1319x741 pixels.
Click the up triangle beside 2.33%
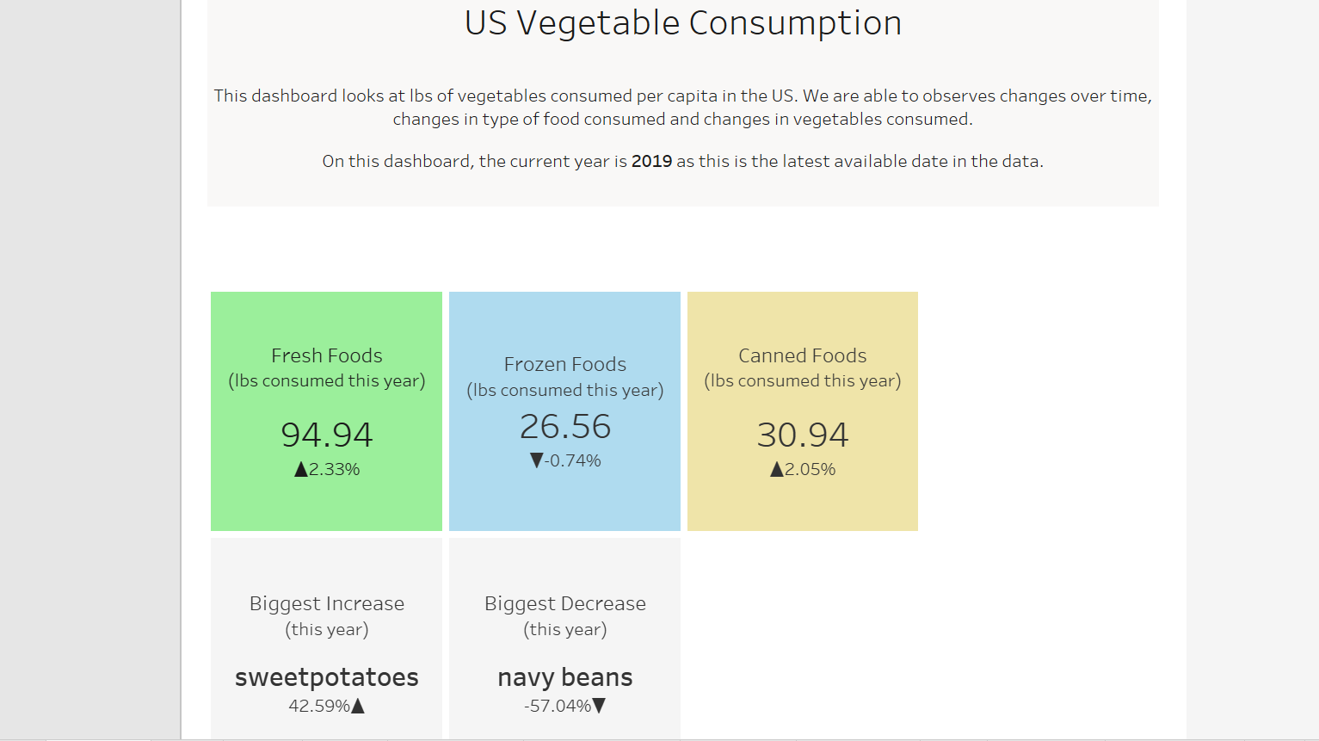(x=301, y=470)
